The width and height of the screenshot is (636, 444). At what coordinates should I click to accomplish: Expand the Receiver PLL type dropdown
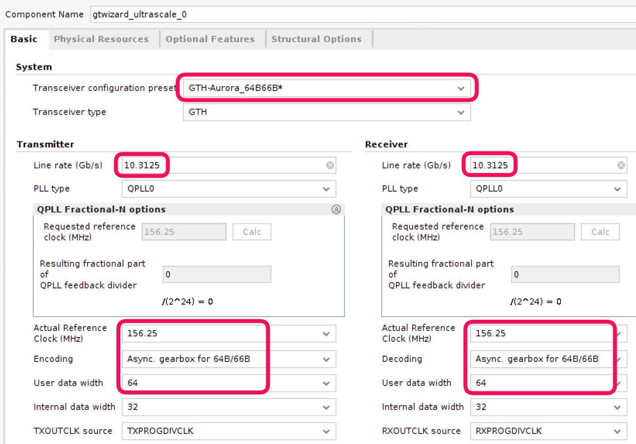pyautogui.click(x=617, y=189)
